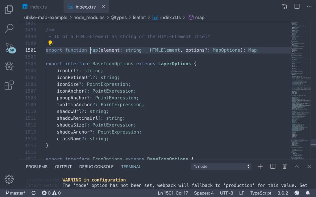Viewport: 316px width, 197px height.
Task: Click the master* git branch indicator
Action: (15, 193)
